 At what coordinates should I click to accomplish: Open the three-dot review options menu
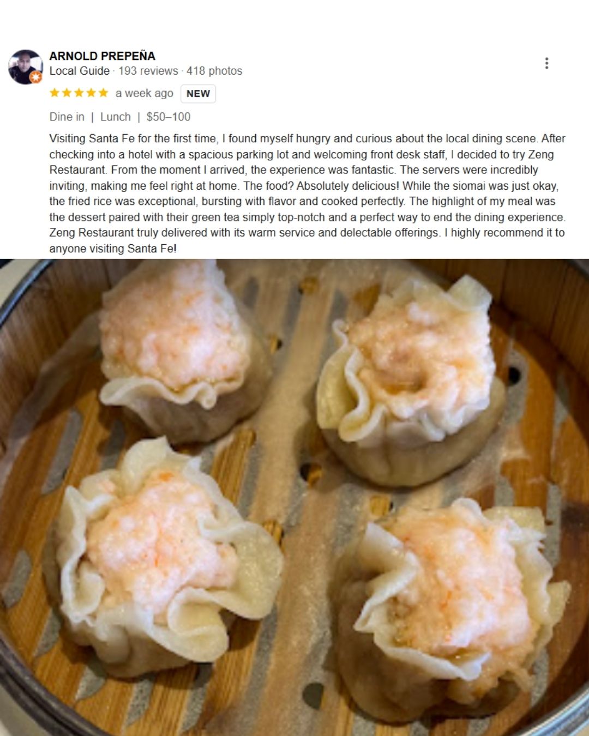[x=546, y=63]
